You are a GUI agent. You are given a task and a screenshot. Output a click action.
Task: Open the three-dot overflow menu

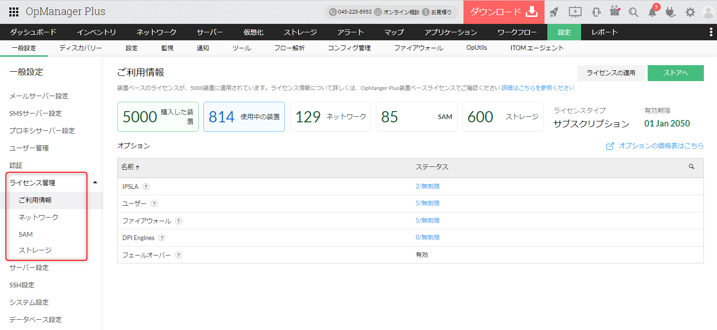tap(711, 32)
